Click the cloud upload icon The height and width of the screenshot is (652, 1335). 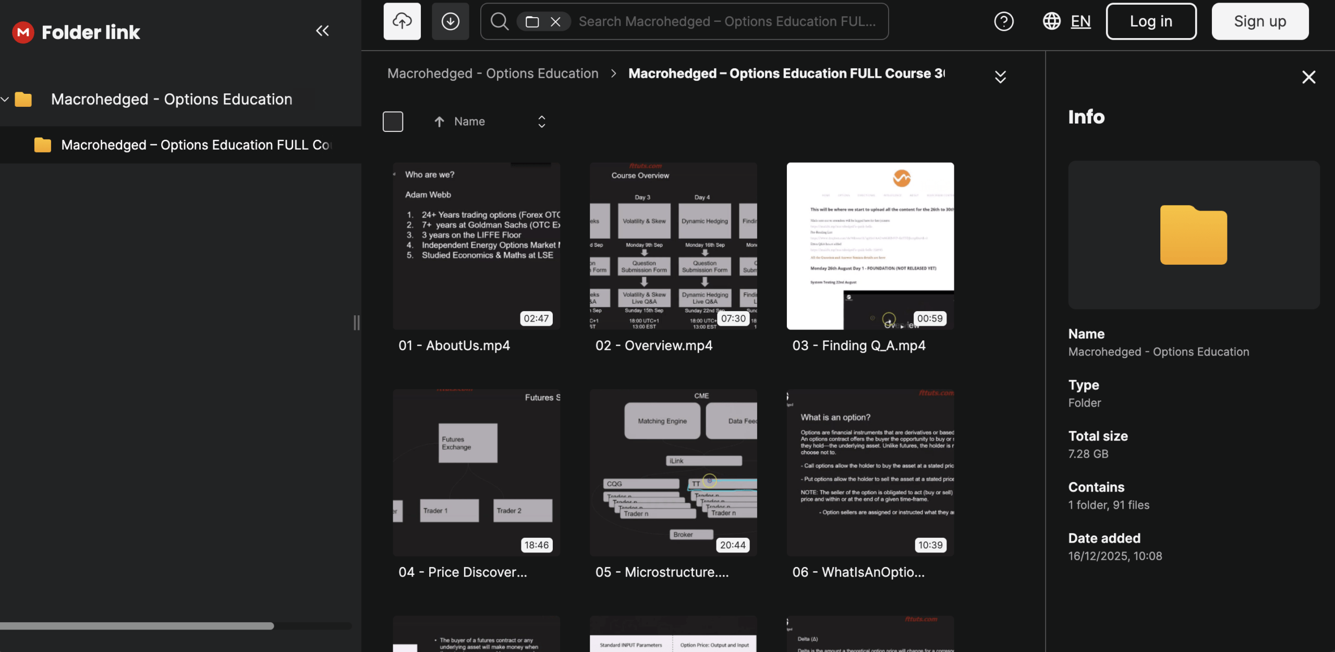pos(402,21)
